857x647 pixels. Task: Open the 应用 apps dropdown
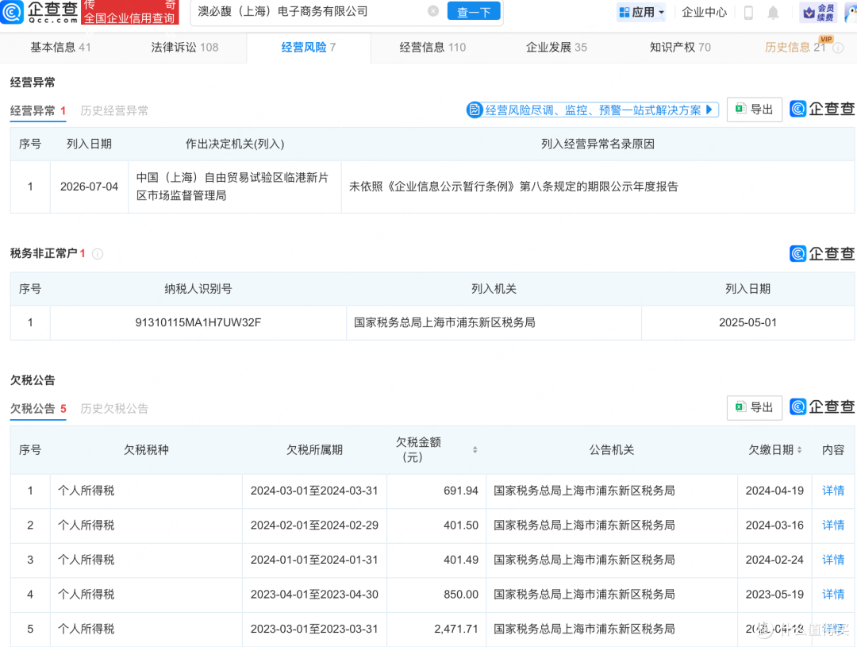point(641,12)
